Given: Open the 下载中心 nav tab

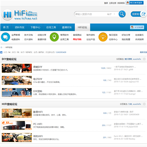Looking at the screenshot, I should 35,27.
